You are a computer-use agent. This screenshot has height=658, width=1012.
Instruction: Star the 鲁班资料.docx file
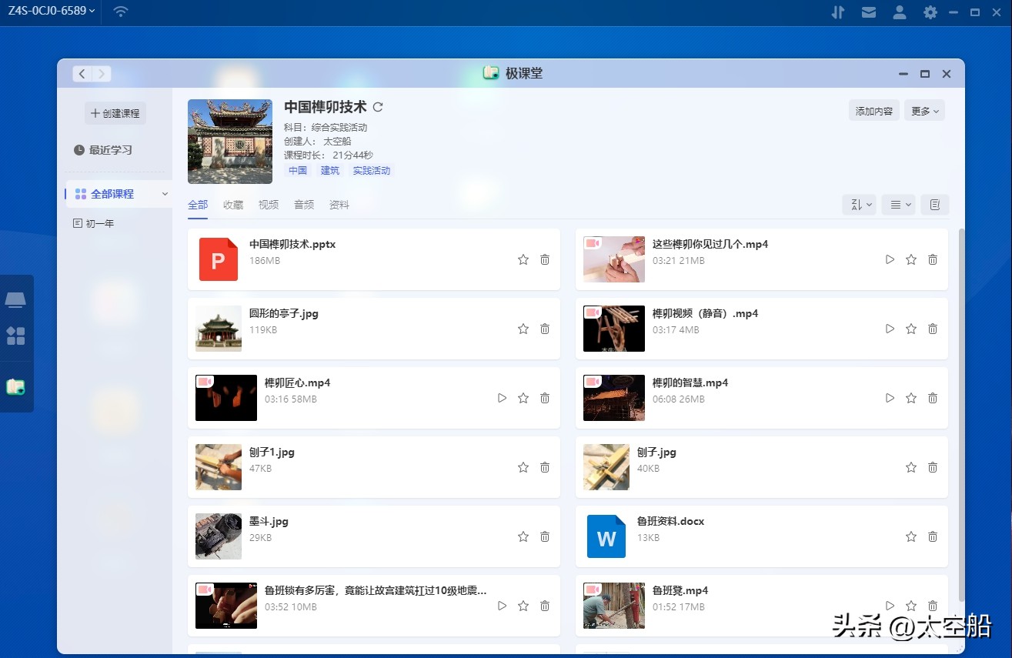pos(911,536)
